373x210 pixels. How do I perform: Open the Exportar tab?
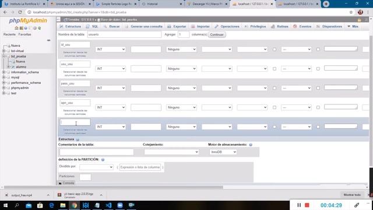pyautogui.click(x=177, y=26)
